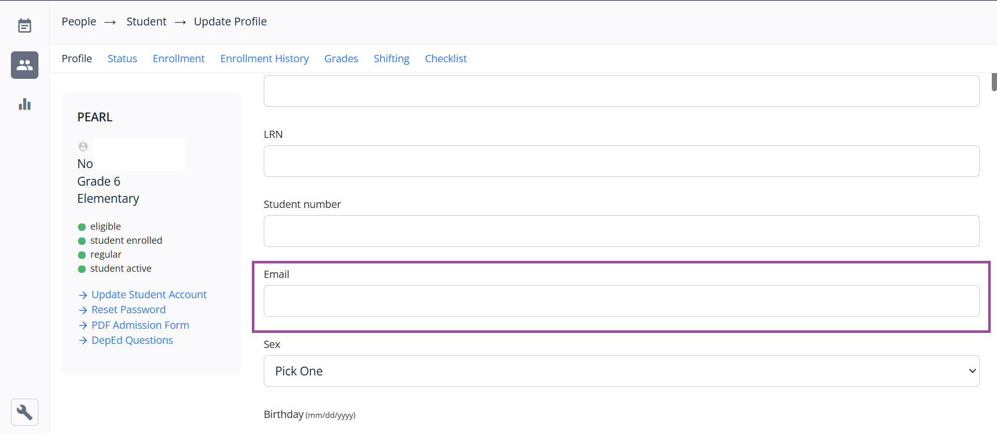Image resolution: width=997 pixels, height=433 pixels.
Task: Open the PDF Admission Form link
Action: 140,325
